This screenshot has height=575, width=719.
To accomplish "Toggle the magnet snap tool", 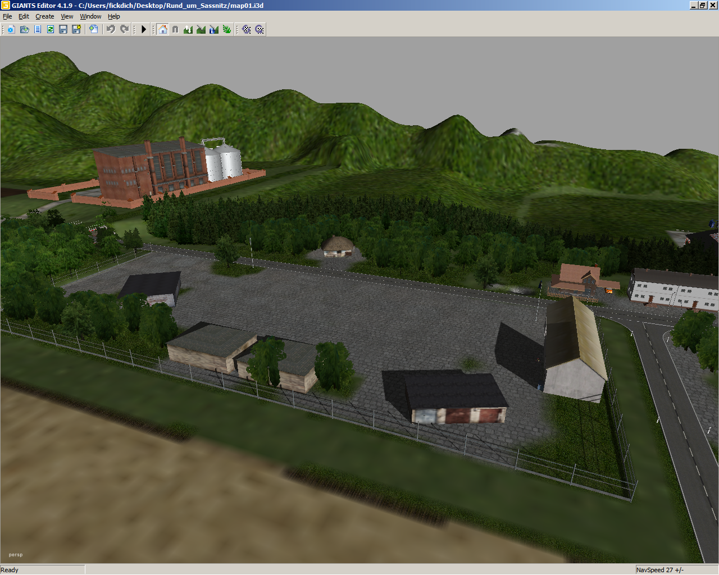I will (175, 29).
